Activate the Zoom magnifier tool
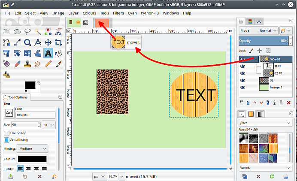297x181 pixels. [x=27, y=42]
